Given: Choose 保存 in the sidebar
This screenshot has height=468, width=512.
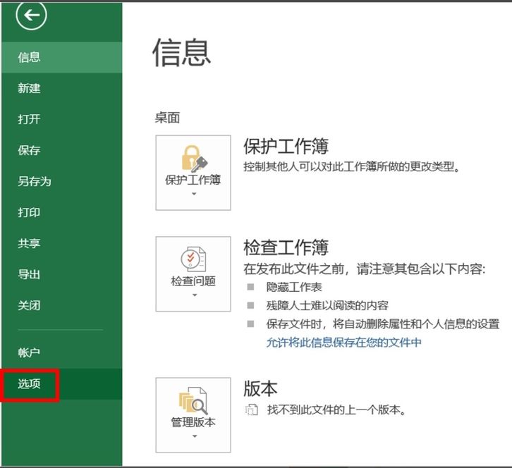Looking at the screenshot, I should (62, 150).
